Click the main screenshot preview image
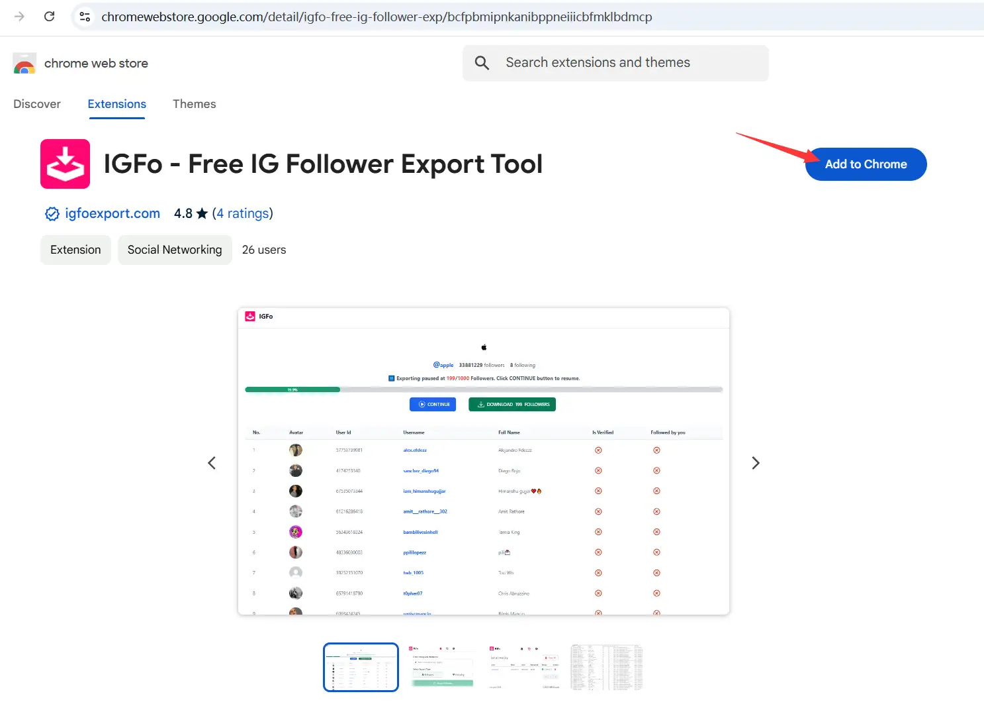This screenshot has width=984, height=712. [x=484, y=462]
